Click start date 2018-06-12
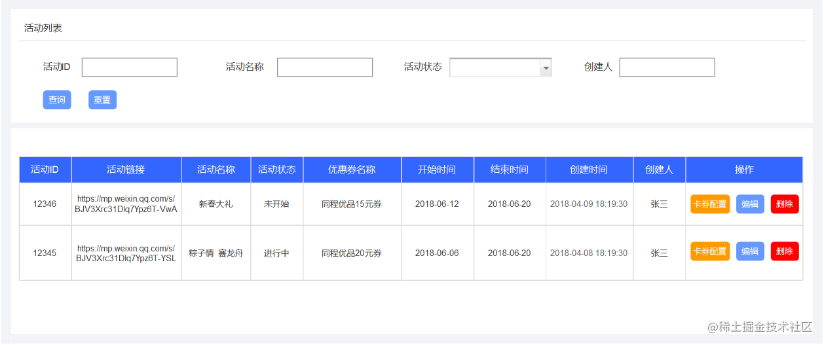The image size is (824, 345). pyautogui.click(x=437, y=204)
